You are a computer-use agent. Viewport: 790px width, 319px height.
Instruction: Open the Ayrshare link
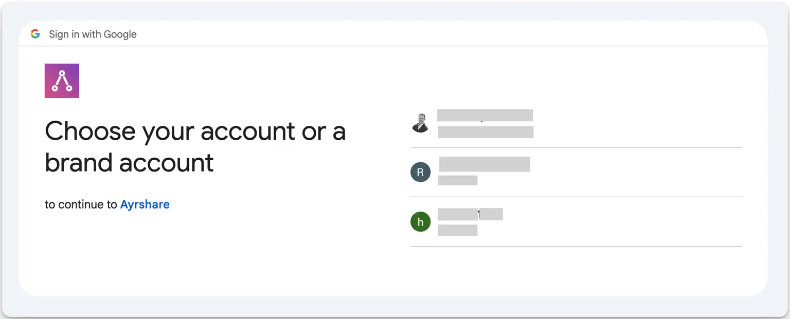click(145, 204)
